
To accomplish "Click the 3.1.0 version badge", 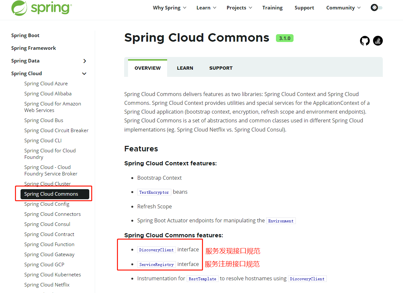I will [x=285, y=38].
